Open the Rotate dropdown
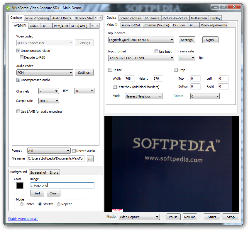 click(x=205, y=96)
